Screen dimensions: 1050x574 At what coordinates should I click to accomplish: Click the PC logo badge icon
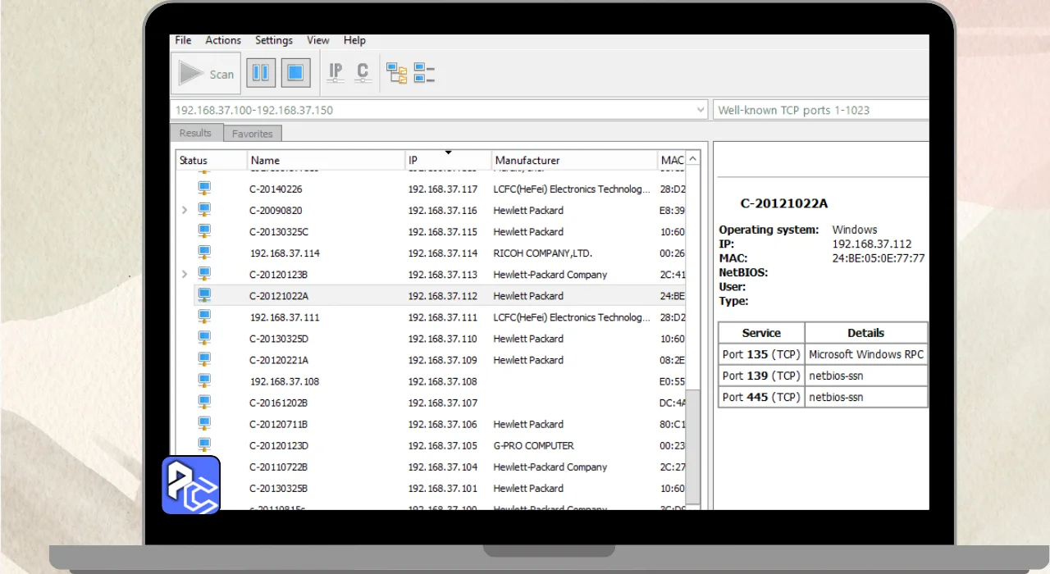(x=191, y=485)
